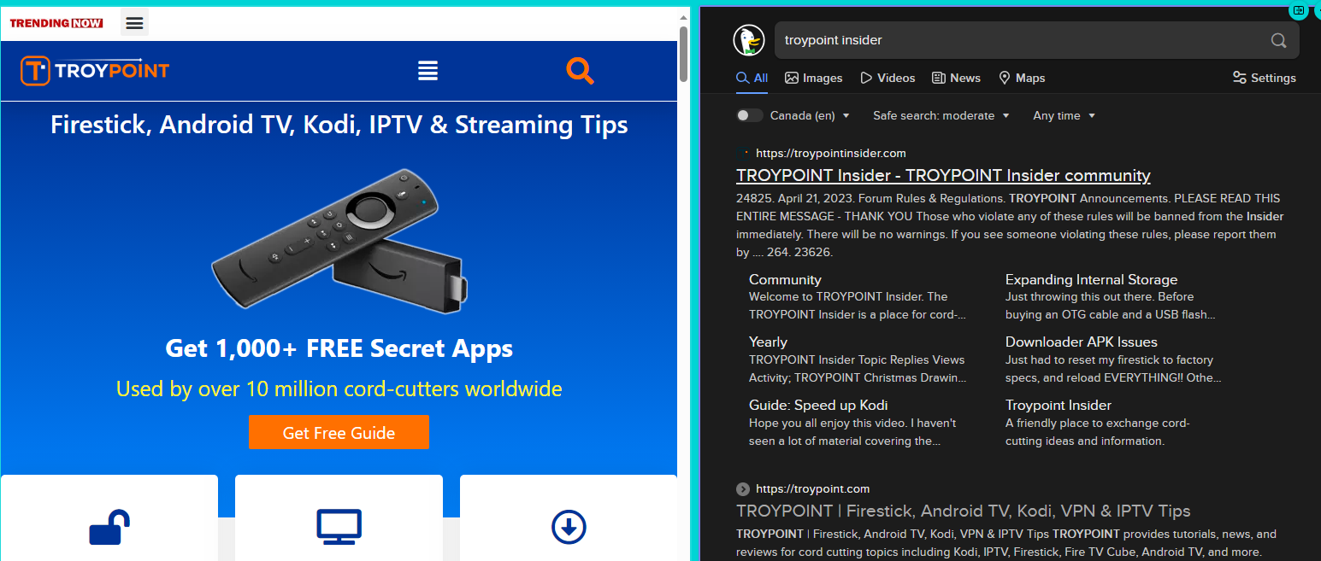
Task: Click the TROYPOINT logo in the blue header
Action: tap(95, 71)
